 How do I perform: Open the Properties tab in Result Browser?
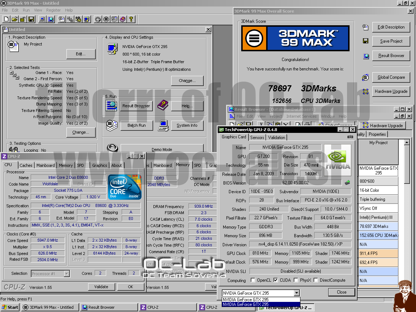coord(377,134)
